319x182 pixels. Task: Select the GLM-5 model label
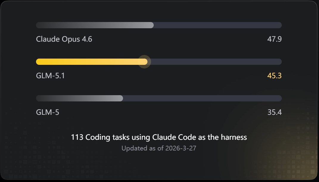point(48,112)
